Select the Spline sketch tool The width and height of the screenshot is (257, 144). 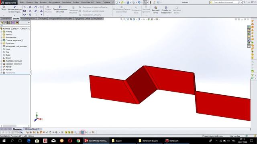tap(36, 7)
